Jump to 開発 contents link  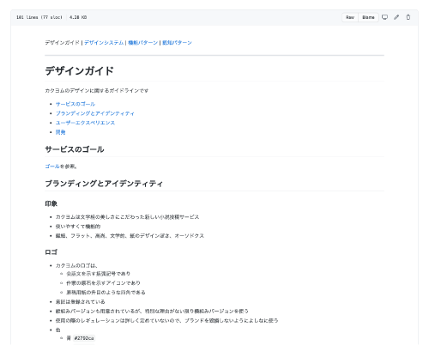[x=60, y=132]
